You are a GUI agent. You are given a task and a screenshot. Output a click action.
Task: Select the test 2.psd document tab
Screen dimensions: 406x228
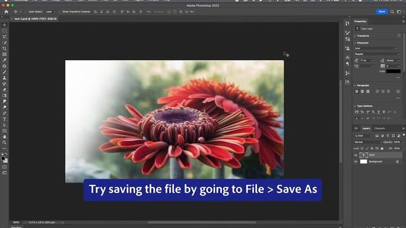[x=35, y=19]
